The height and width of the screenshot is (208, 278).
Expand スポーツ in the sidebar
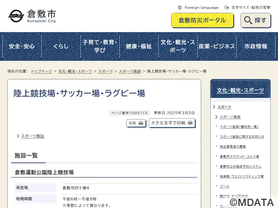(224, 107)
